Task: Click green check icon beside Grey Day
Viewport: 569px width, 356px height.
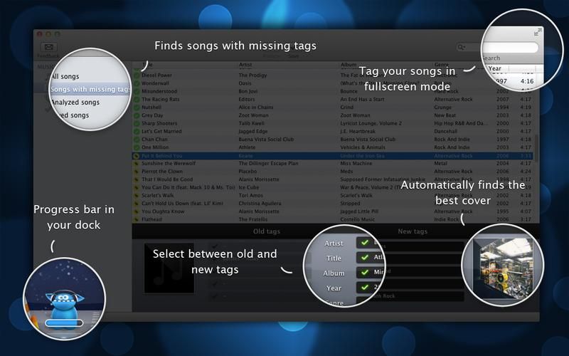Action: coord(137,115)
